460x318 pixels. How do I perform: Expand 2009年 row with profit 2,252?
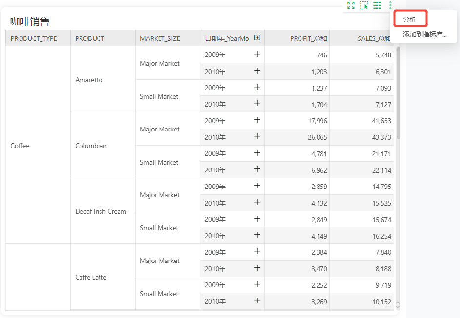pos(257,284)
